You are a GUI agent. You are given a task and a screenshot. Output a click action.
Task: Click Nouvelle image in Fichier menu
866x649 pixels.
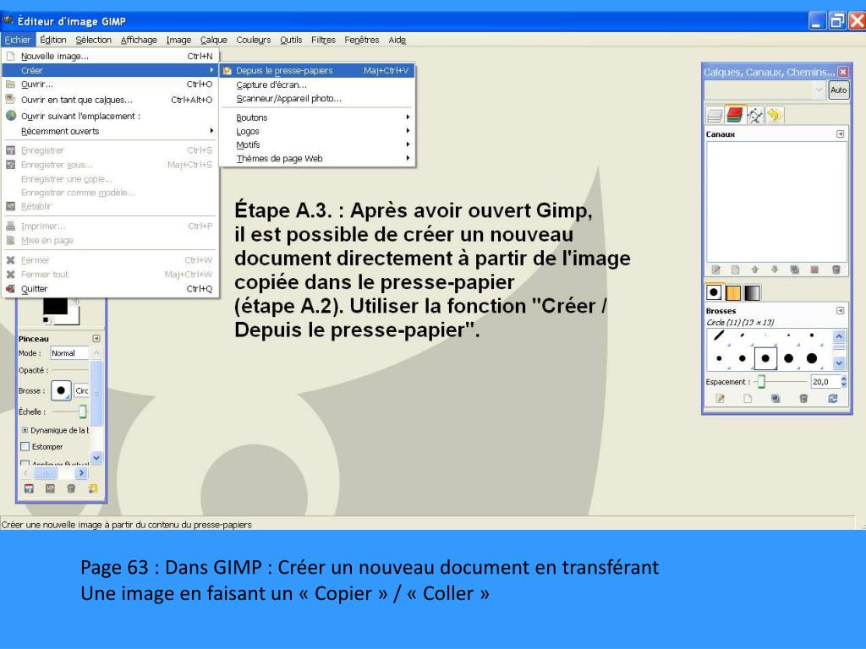109,57
